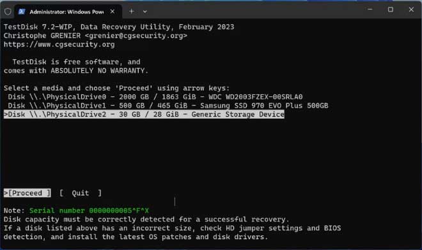Click the TestDisk 7.2-WIP title line
422x250 pixels.
(119, 27)
